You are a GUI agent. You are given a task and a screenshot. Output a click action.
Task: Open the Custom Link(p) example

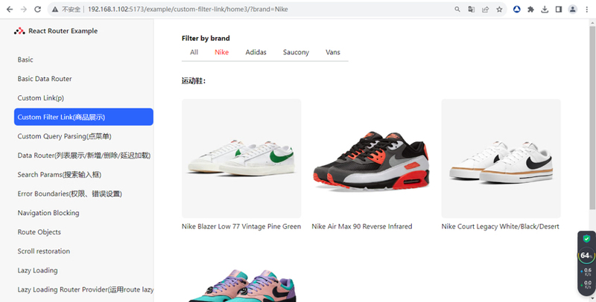pos(83,98)
